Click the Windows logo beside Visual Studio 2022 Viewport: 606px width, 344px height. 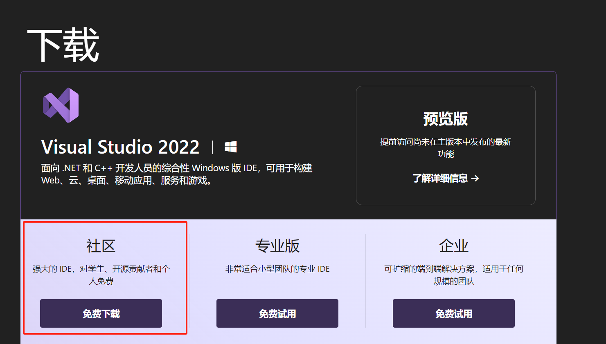click(231, 147)
